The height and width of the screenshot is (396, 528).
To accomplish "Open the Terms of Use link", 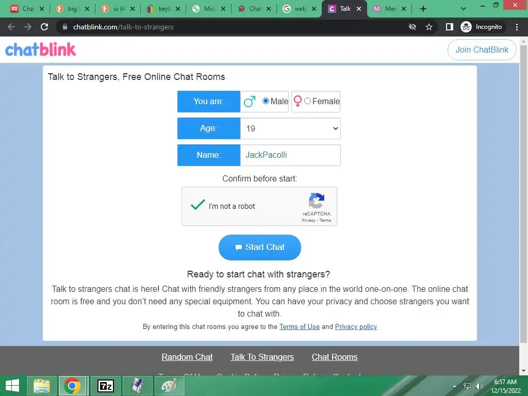I will point(300,326).
